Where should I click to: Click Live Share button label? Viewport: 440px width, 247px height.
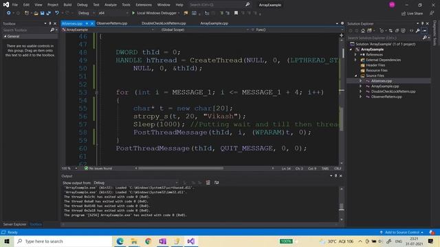click(415, 14)
